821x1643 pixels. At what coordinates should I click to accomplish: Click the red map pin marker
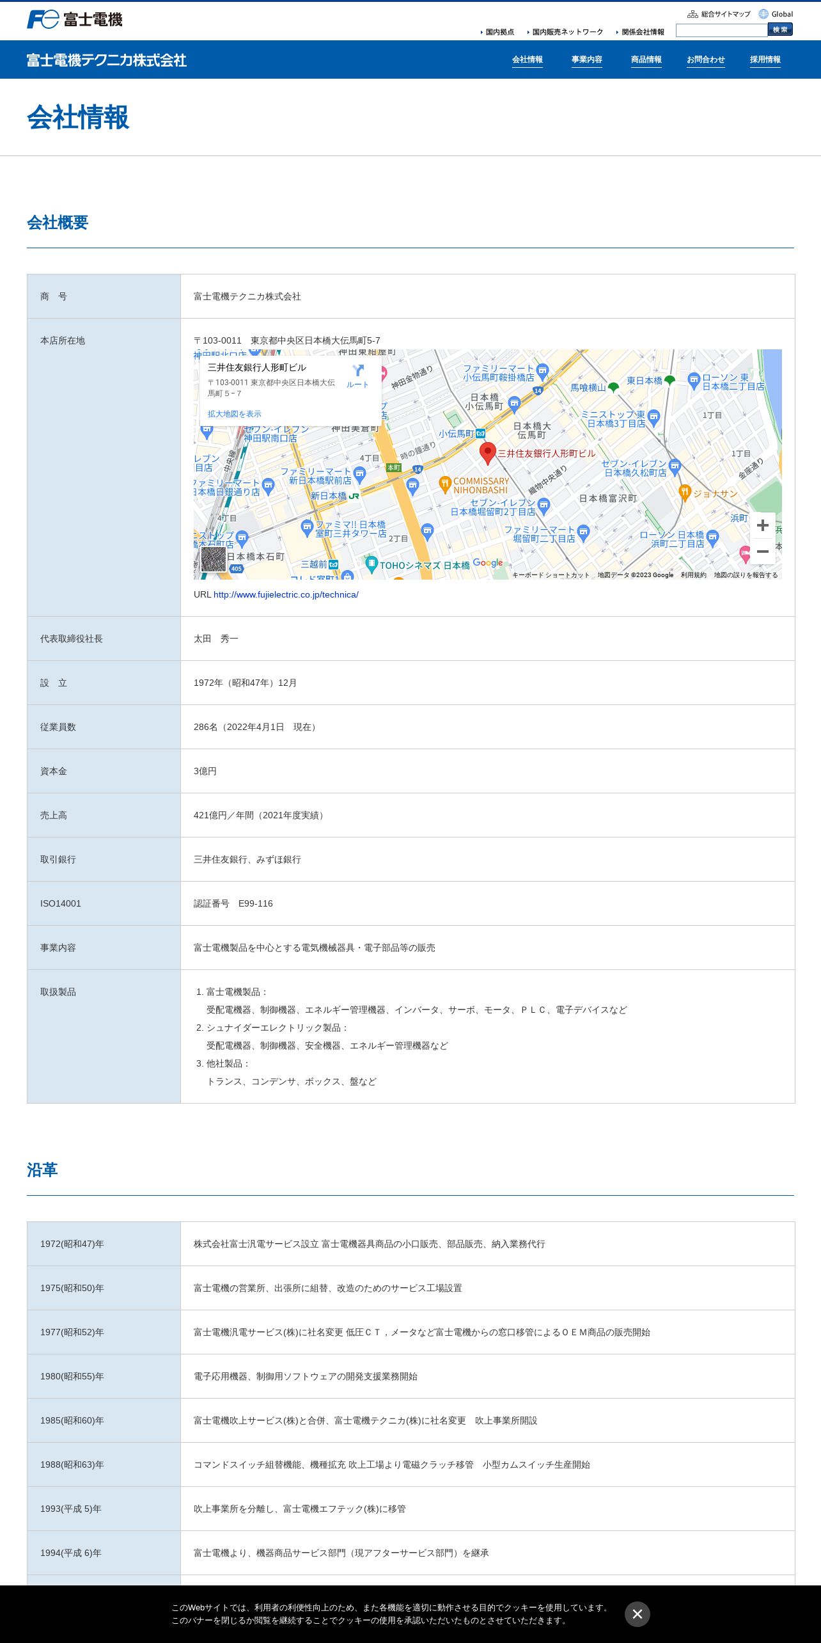488,453
